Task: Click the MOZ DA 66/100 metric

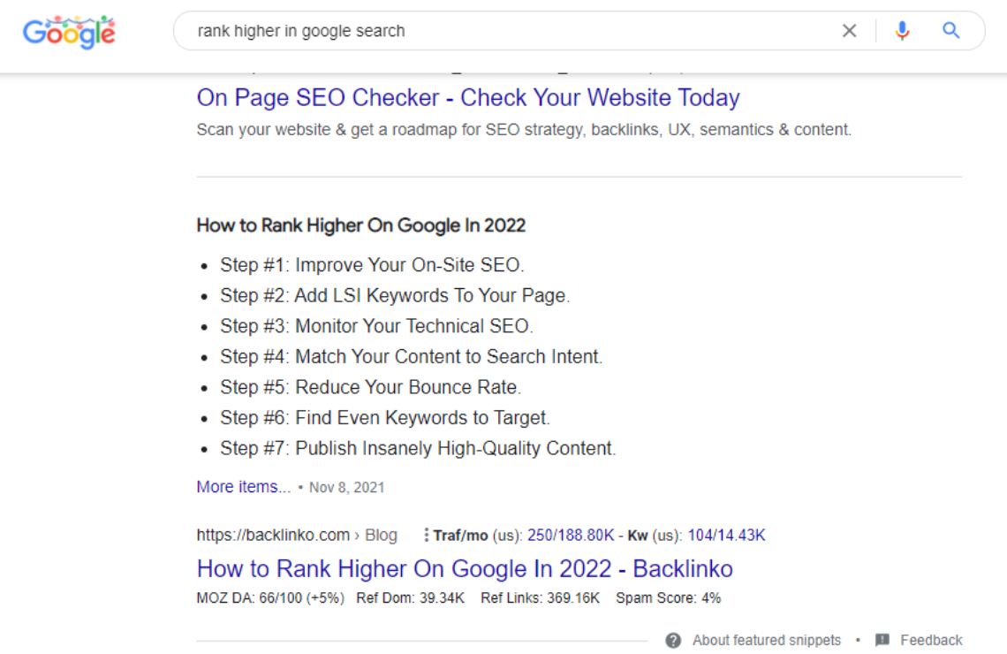Action: pos(270,598)
